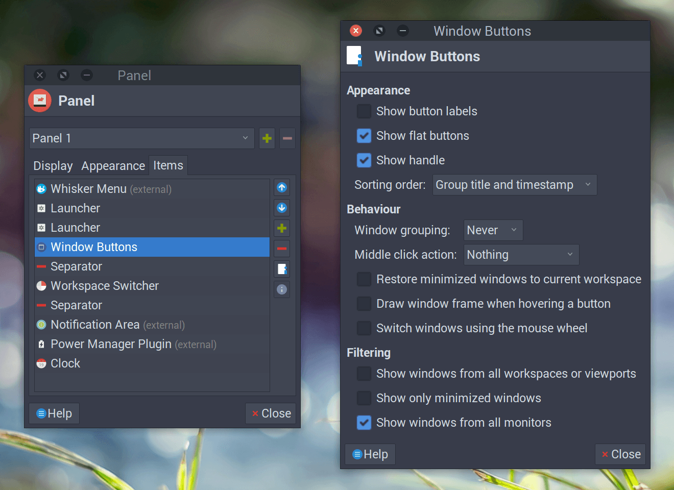The width and height of the screenshot is (674, 490).
Task: Click the first Launcher icon in list
Action: point(41,208)
